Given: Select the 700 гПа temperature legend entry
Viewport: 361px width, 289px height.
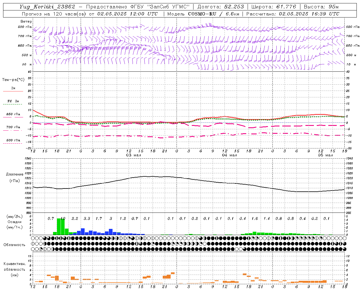Looking at the screenshot, I should [13, 127].
